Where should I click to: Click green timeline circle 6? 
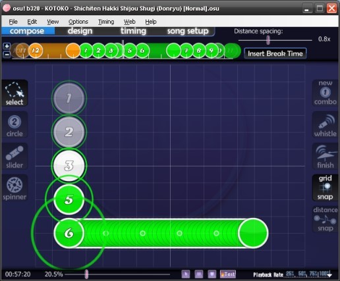point(142,51)
